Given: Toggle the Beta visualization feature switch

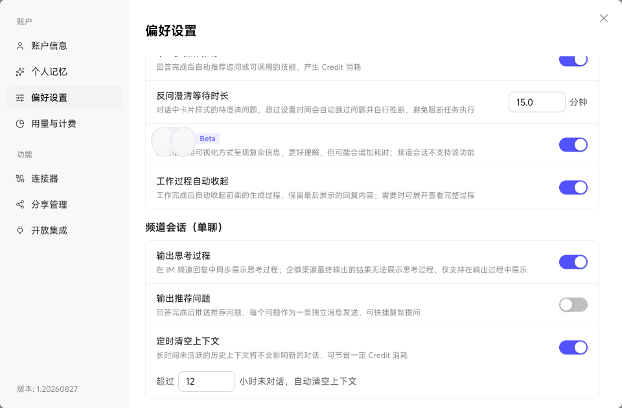Looking at the screenshot, I should 573,144.
